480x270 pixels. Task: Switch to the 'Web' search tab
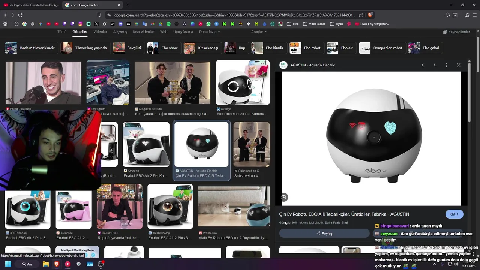pos(163,32)
